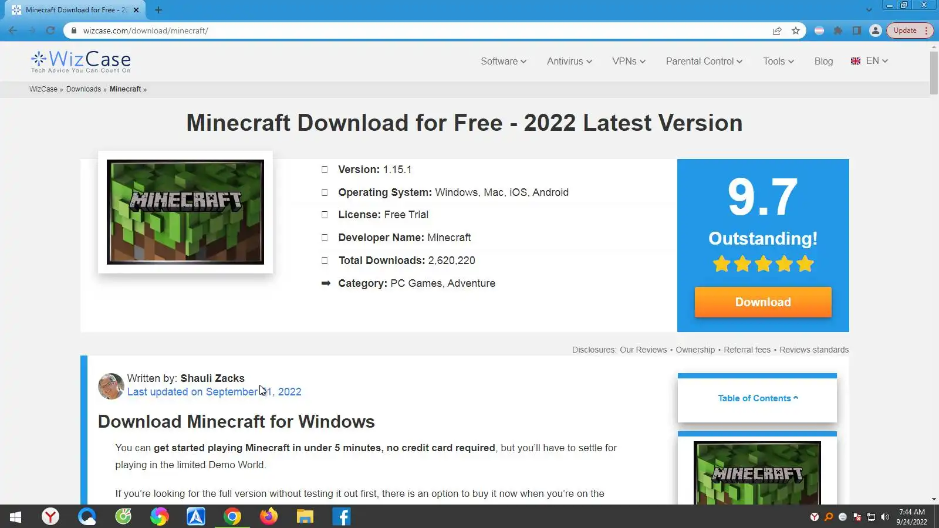Click the orange magnifier tray icon

tap(829, 517)
